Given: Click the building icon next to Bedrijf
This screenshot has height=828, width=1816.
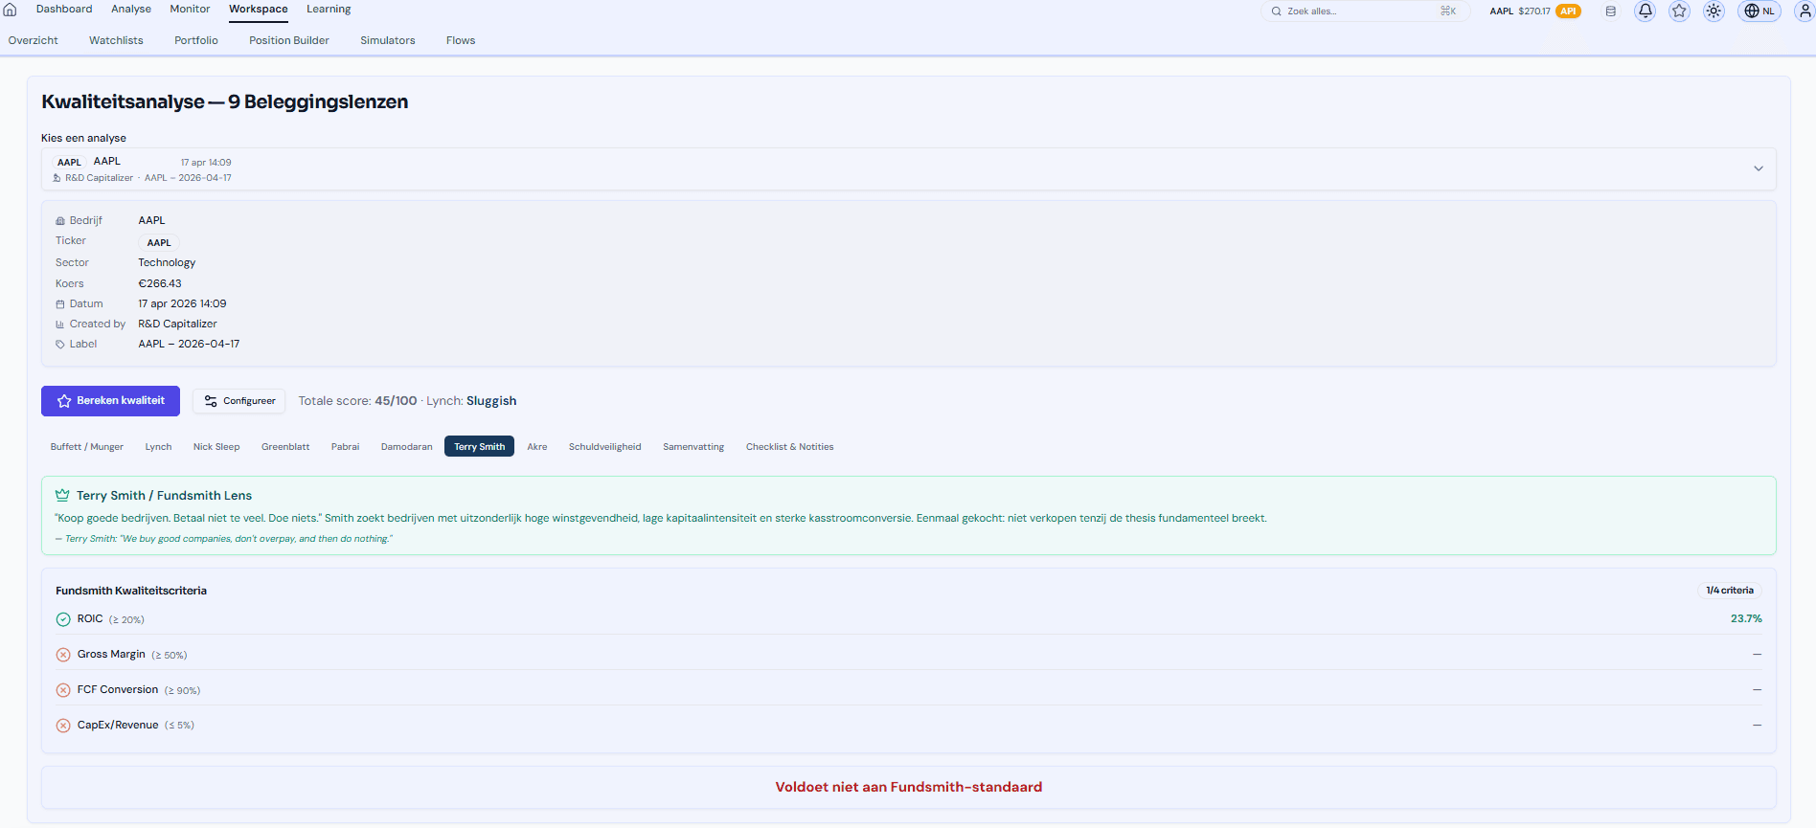Looking at the screenshot, I should [x=60, y=221].
